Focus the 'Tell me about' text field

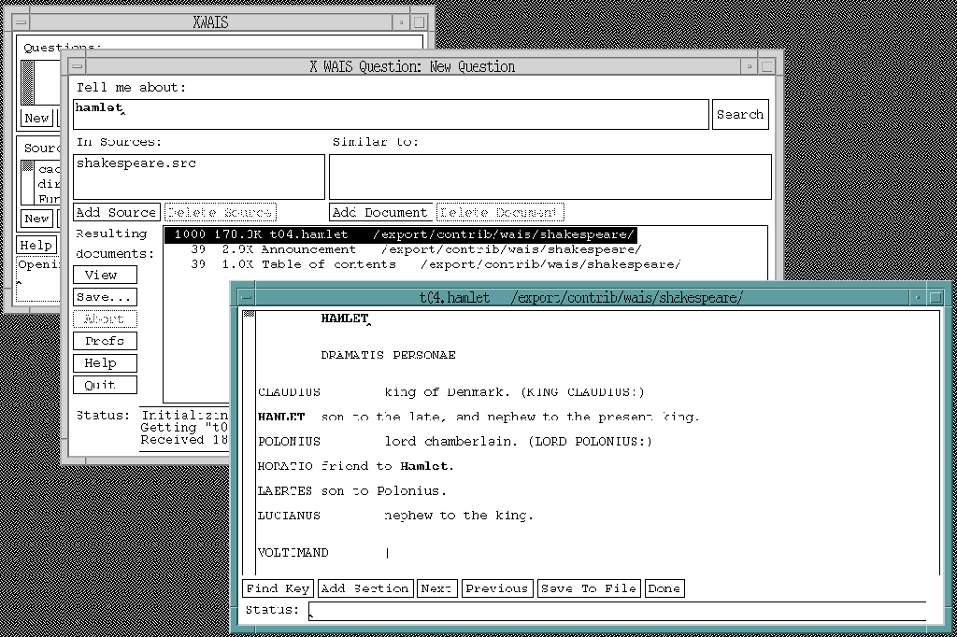(x=391, y=115)
